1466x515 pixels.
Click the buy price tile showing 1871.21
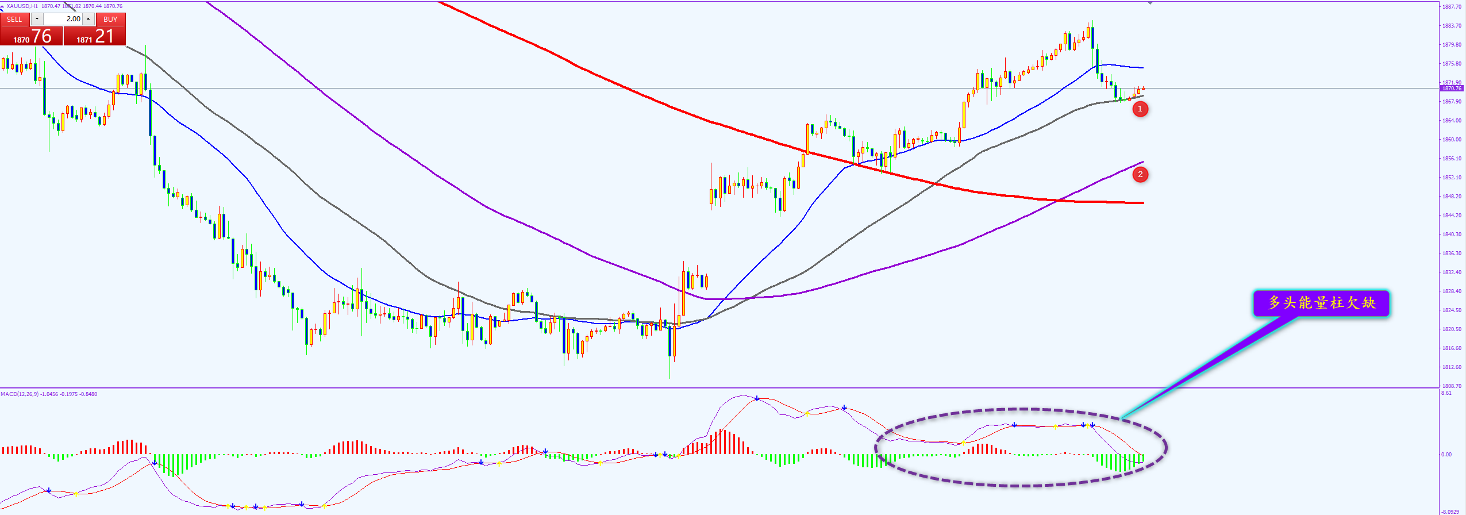click(x=95, y=36)
